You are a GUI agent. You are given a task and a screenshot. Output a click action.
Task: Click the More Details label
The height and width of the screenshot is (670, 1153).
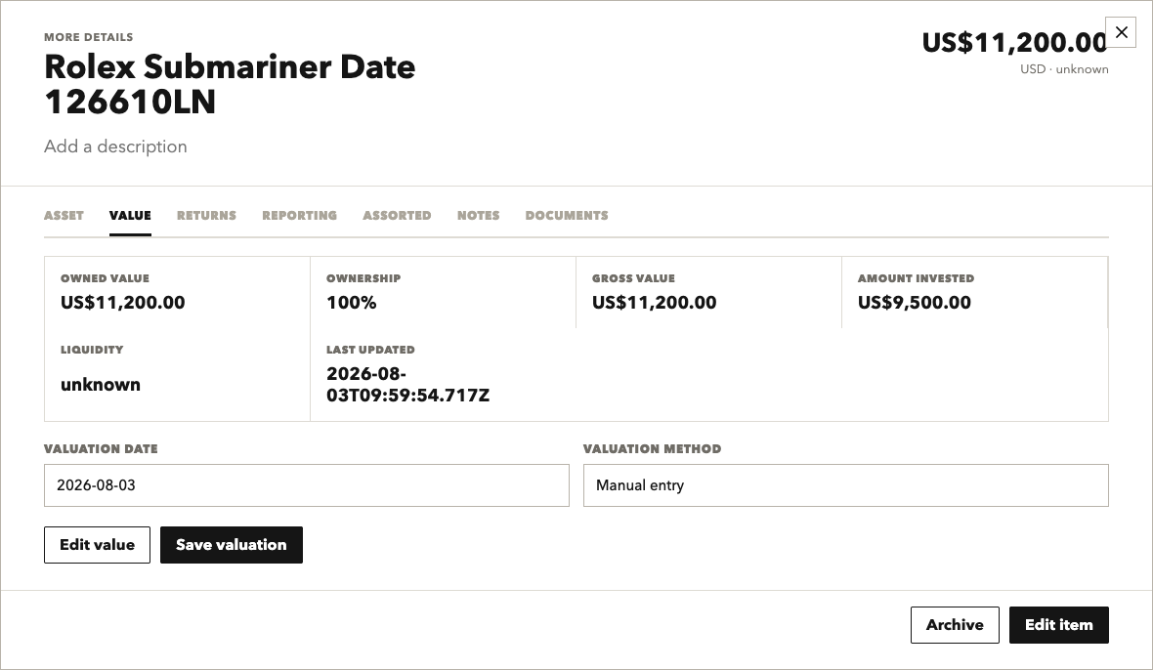click(x=88, y=37)
